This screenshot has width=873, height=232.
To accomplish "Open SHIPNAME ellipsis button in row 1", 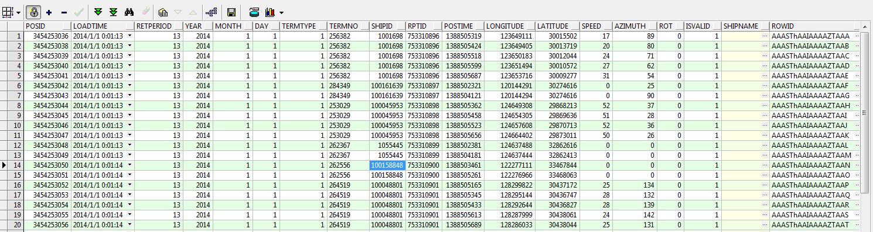I will 764,36.
